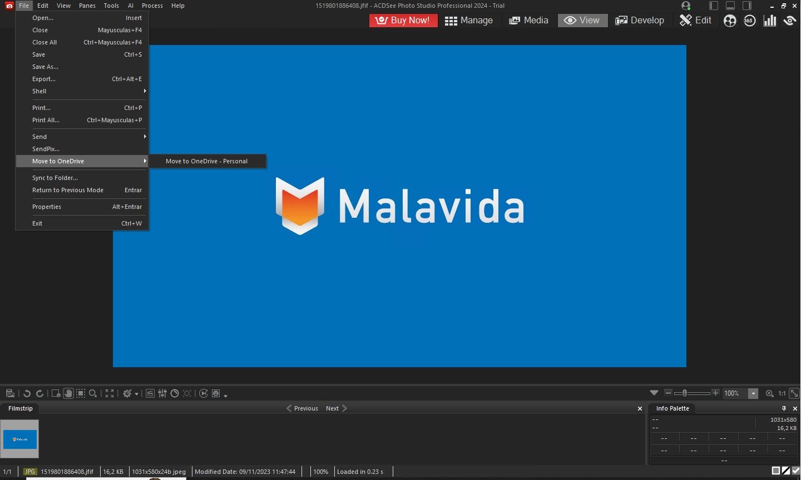The image size is (801, 480).
Task: Rotate image right
Action: coord(39,393)
